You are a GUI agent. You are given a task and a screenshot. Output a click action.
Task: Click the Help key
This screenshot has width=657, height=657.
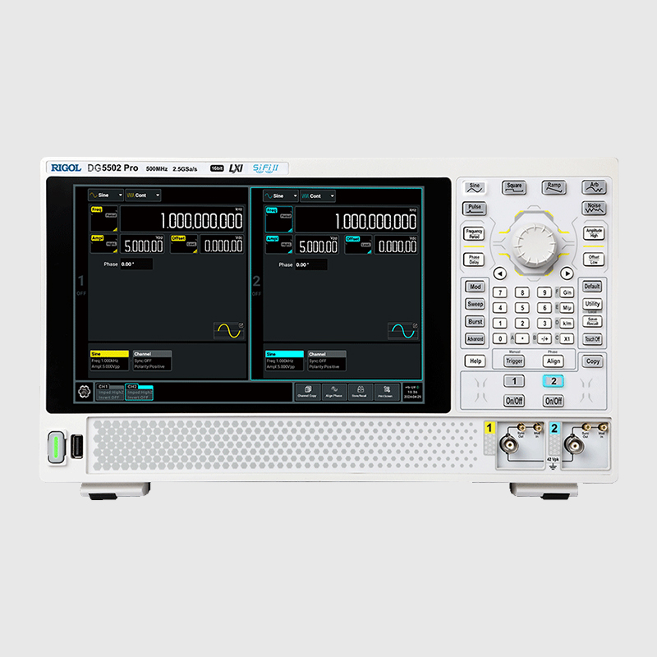coord(475,361)
